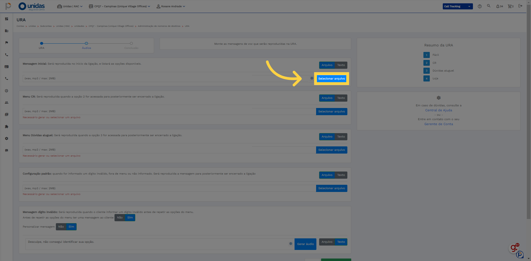Click the gear icon in help panel

click(x=439, y=98)
